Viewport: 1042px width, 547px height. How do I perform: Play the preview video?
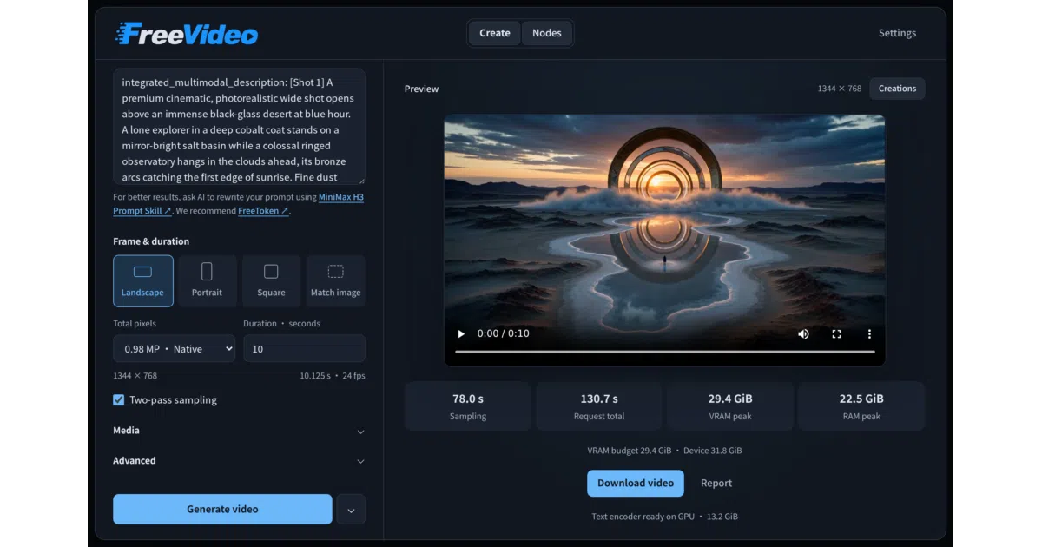pos(461,333)
